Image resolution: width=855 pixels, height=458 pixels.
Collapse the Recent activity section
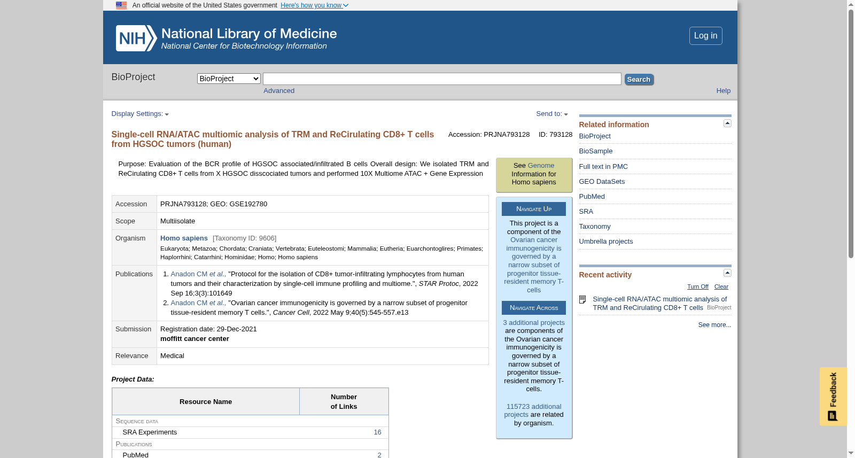(x=727, y=273)
